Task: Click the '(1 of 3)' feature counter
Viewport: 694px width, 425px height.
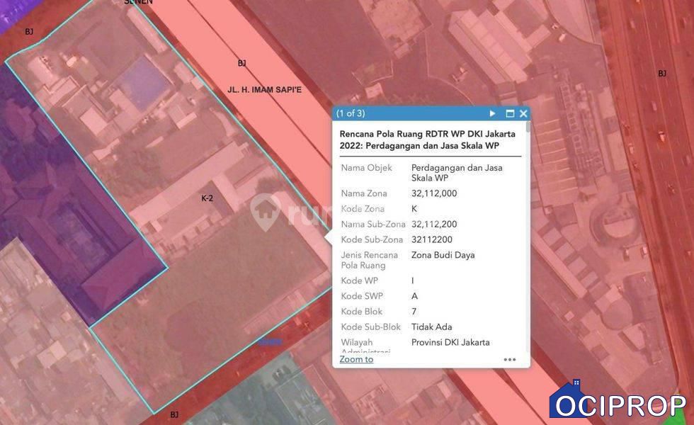Action: coord(351,113)
